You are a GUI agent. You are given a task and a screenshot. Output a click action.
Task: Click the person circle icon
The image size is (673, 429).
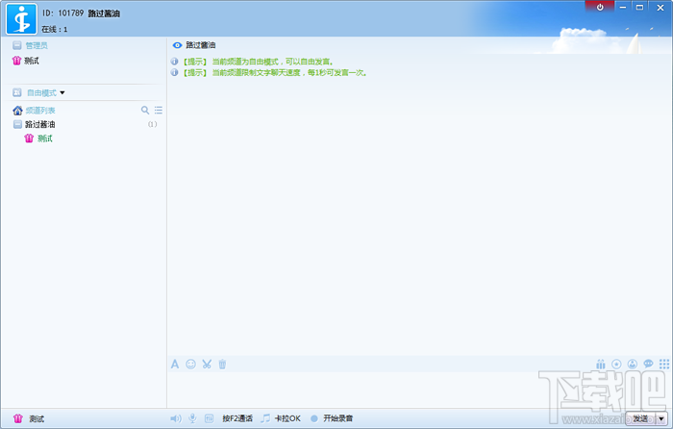[x=633, y=365]
